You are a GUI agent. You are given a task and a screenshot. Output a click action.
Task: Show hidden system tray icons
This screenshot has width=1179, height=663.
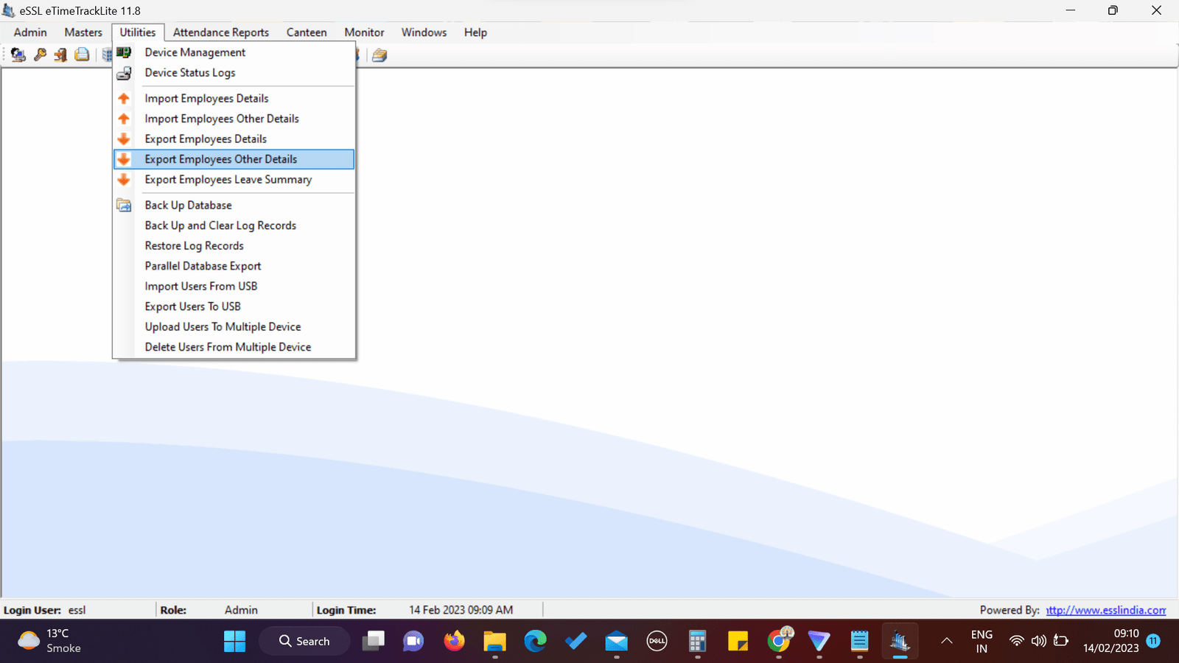tap(947, 641)
